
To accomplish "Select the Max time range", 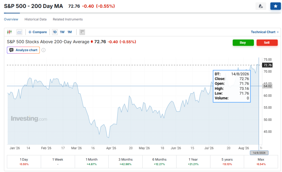I will click(x=261, y=162).
